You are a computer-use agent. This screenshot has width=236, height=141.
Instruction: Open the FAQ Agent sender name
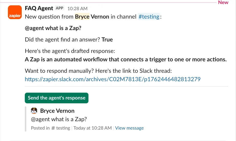39,8
